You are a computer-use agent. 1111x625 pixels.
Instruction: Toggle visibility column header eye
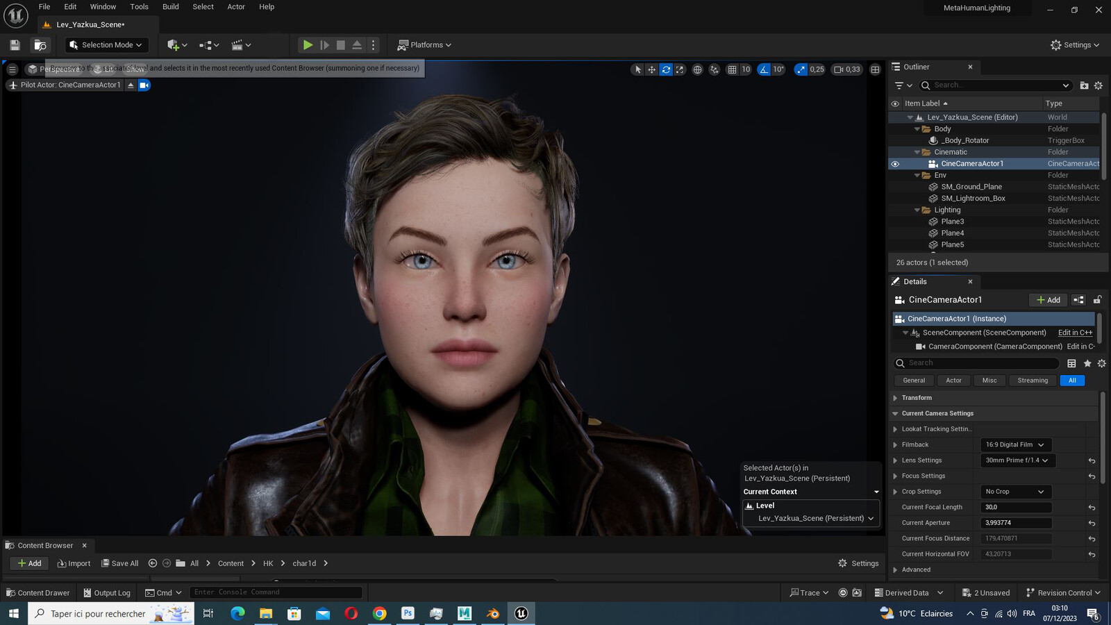[895, 103]
